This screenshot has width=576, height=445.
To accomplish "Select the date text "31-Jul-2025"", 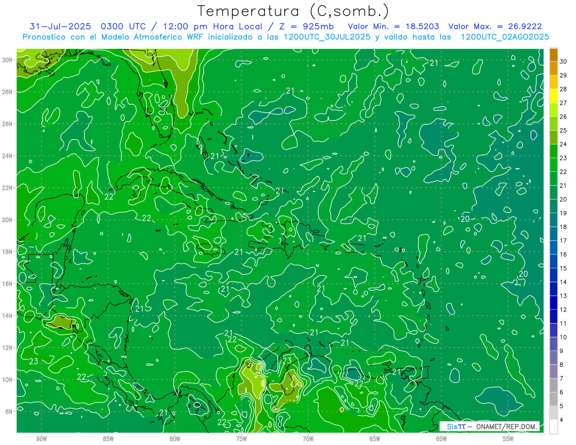I will (60, 26).
